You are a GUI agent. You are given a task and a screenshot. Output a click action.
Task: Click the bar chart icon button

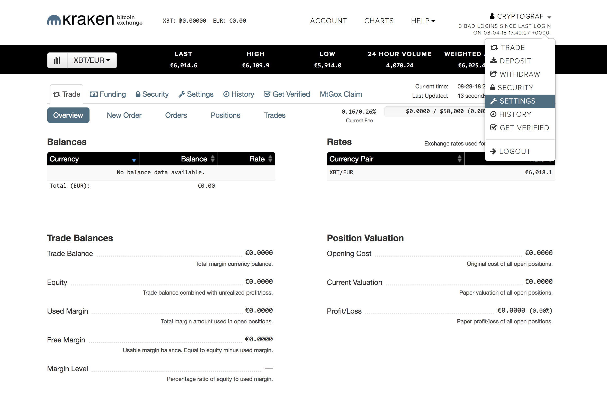click(57, 60)
